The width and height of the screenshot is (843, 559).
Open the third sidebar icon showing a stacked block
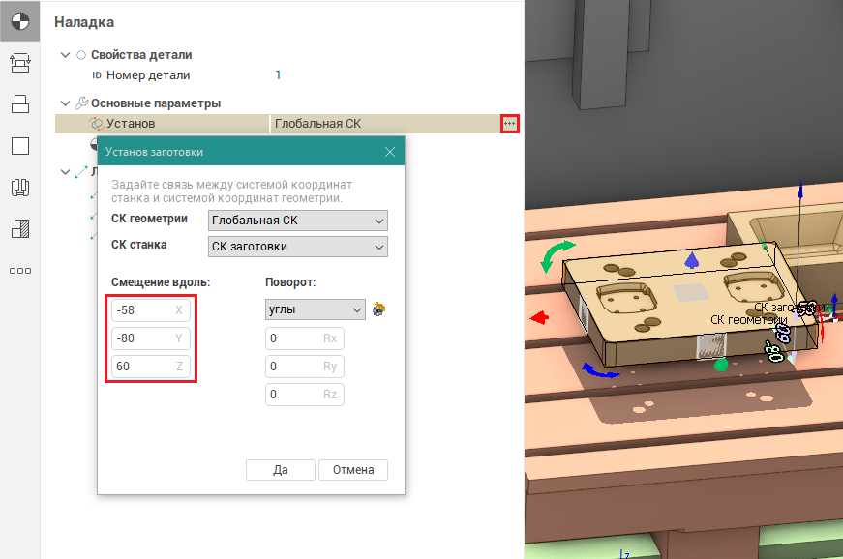coord(20,103)
